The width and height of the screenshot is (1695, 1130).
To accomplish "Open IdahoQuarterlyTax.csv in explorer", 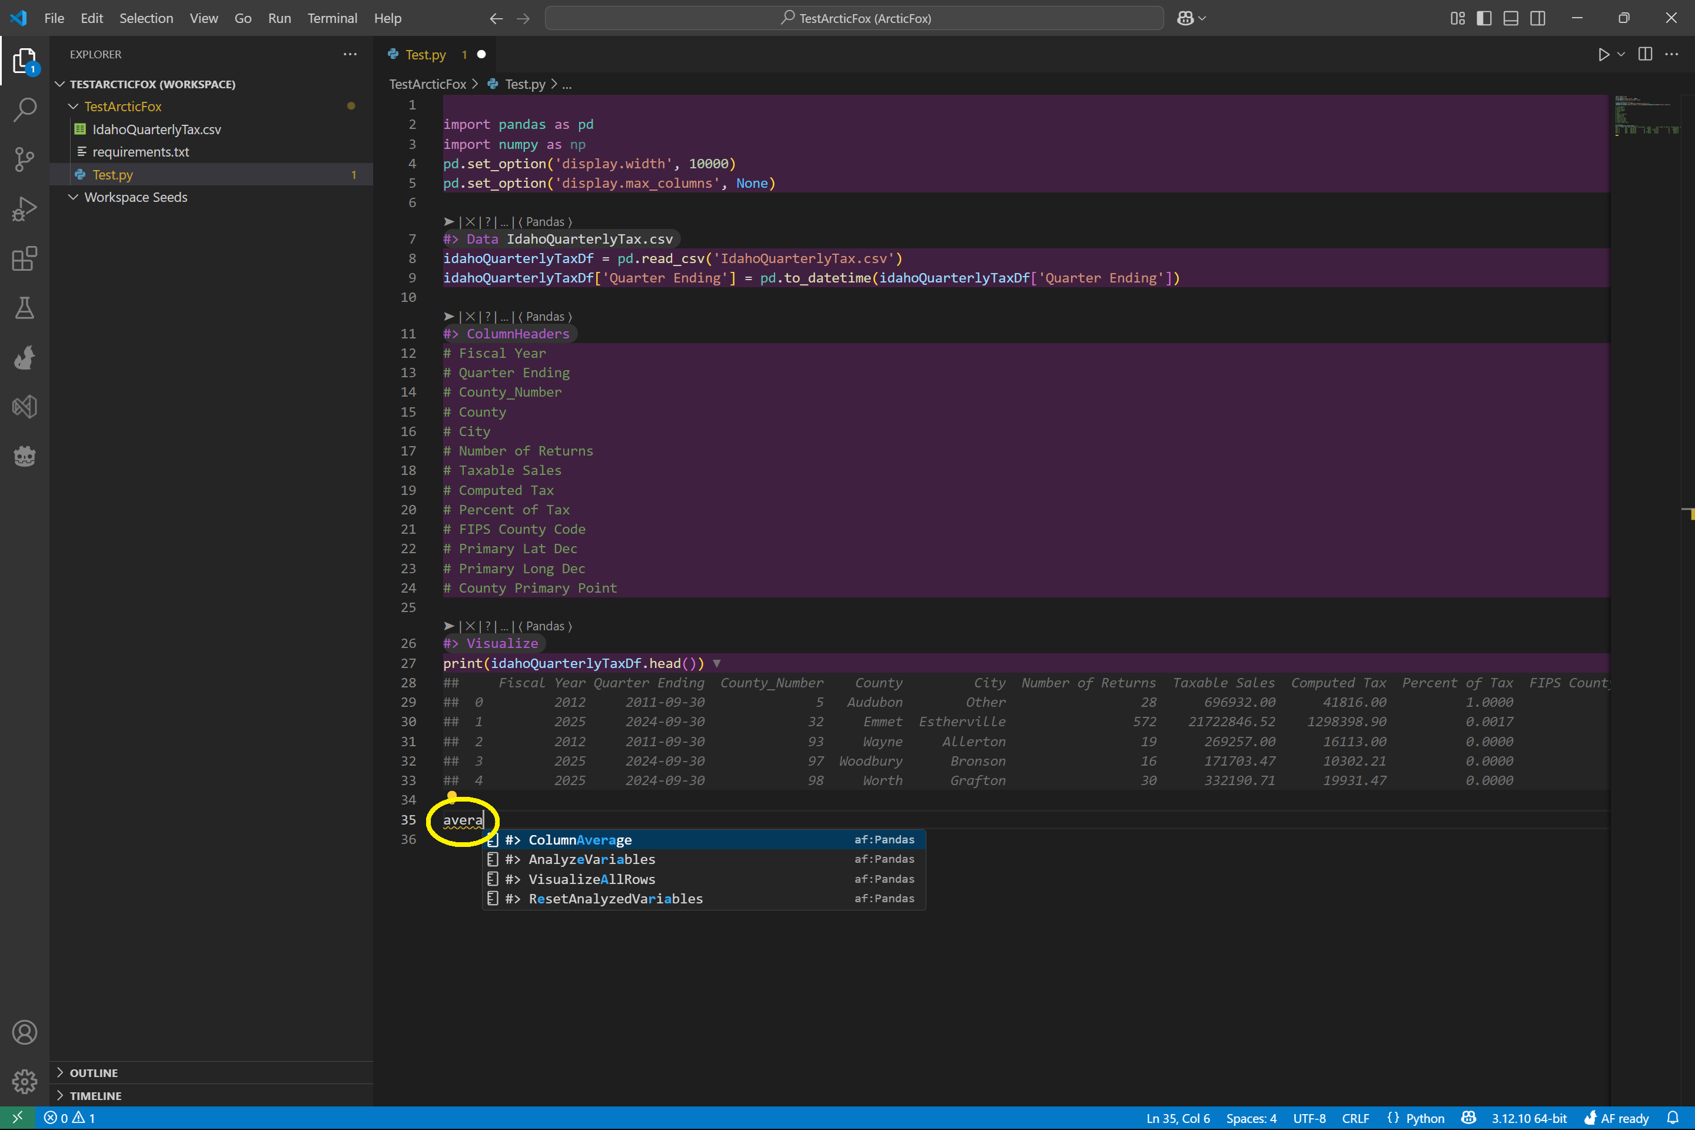I will [211, 129].
